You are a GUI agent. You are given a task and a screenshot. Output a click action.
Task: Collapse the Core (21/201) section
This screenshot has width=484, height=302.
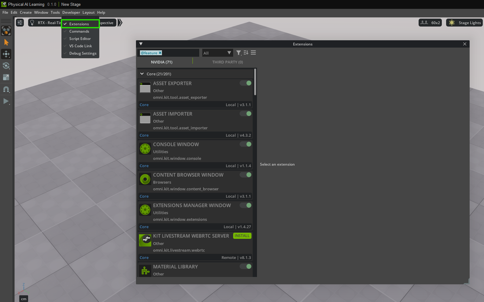coord(142,74)
